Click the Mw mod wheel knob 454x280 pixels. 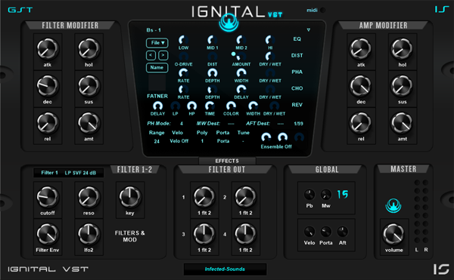pos(326,195)
